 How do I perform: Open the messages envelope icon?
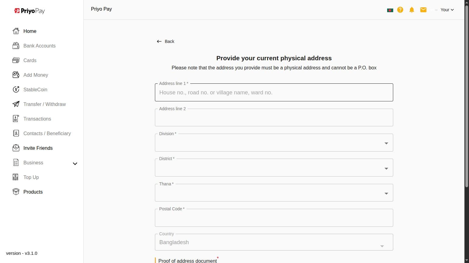423,10
